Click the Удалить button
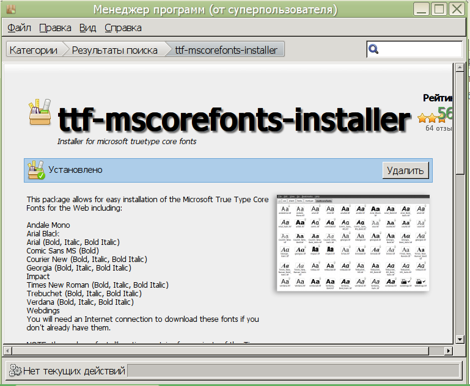Screen dimensions: 470x386 point(405,170)
